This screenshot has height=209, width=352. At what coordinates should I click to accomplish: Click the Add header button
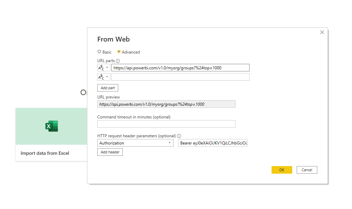[110, 152]
